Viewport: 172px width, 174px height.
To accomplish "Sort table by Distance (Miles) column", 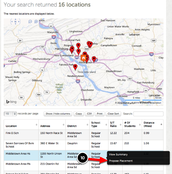I will pos(153,125).
